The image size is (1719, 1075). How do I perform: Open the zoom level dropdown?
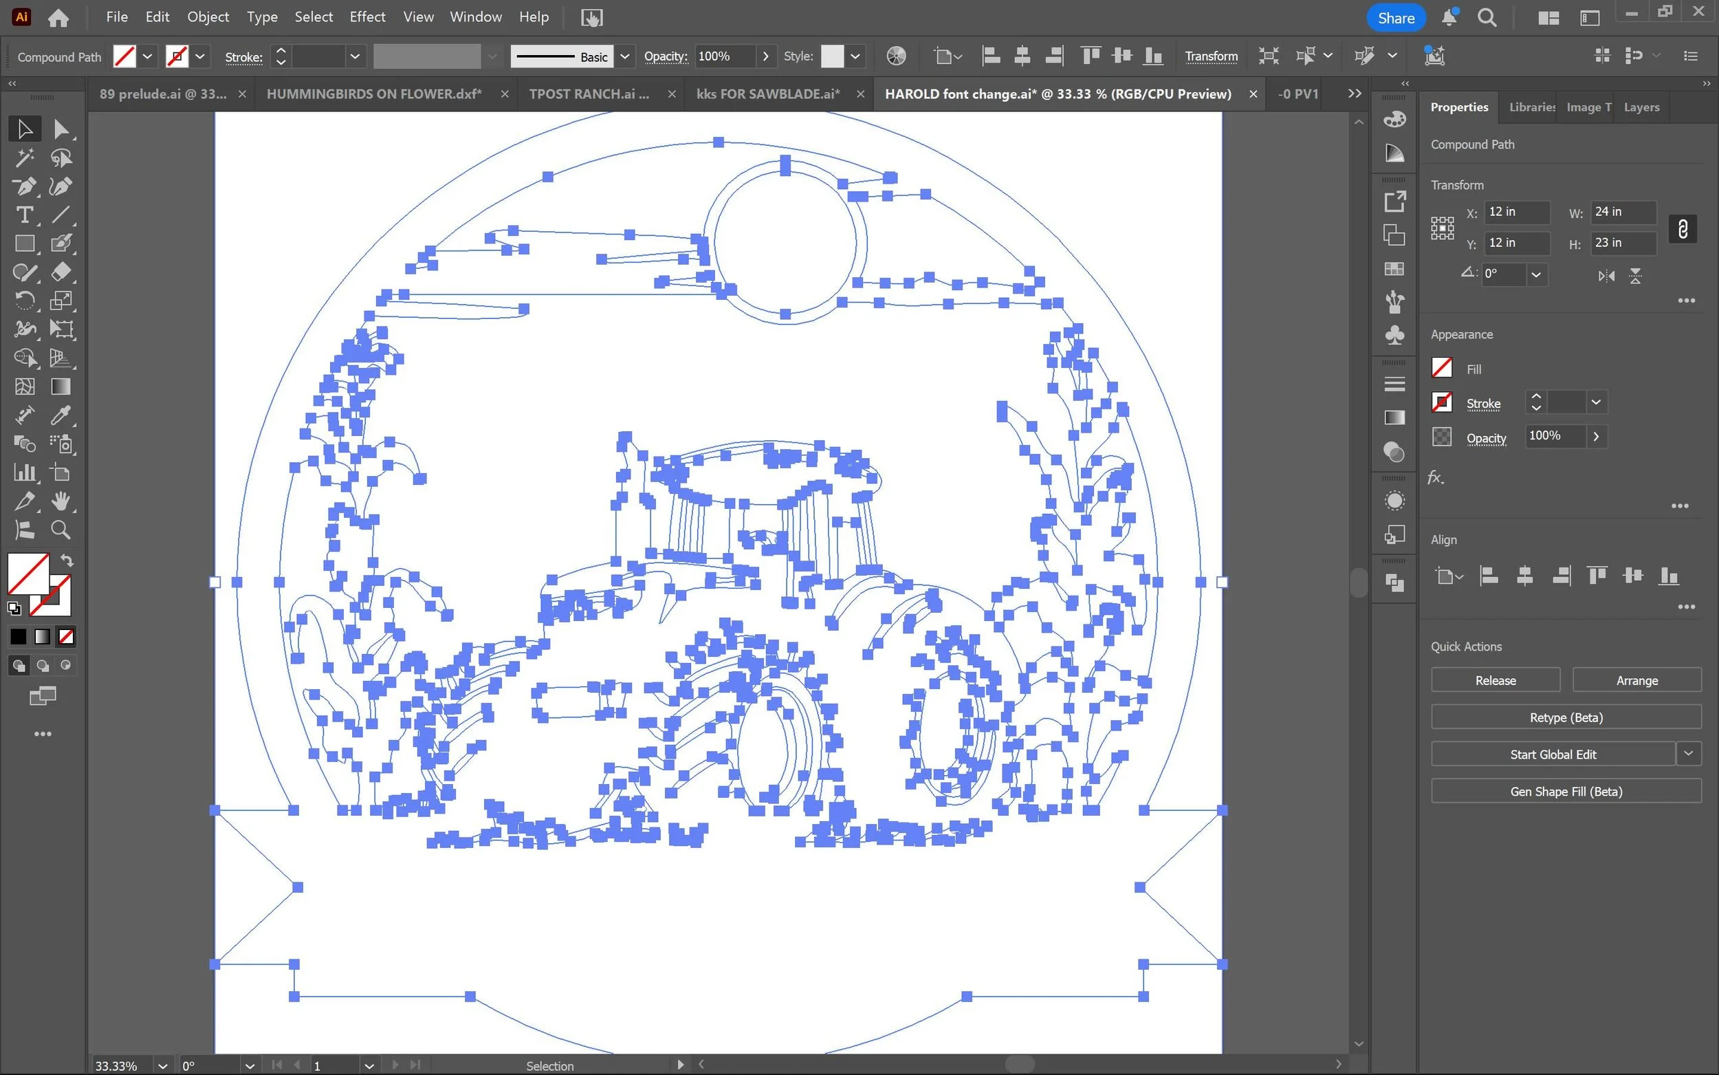[x=163, y=1065]
